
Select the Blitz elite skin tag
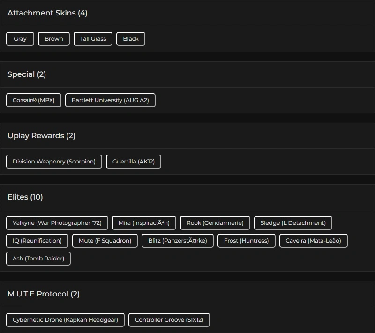178,241
